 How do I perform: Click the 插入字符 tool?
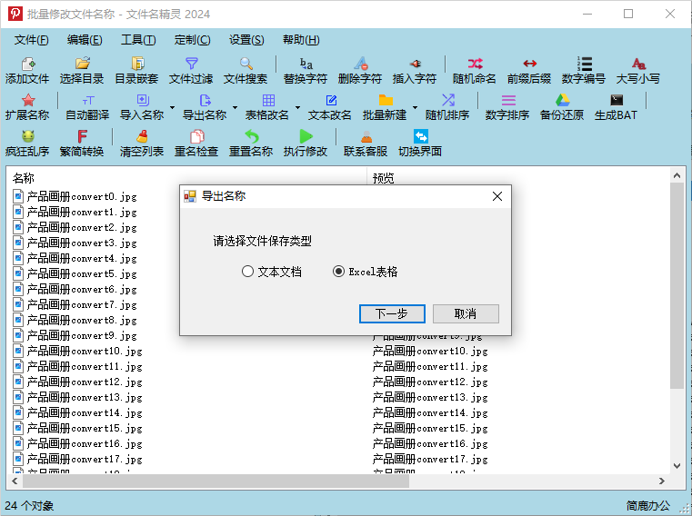pos(415,71)
